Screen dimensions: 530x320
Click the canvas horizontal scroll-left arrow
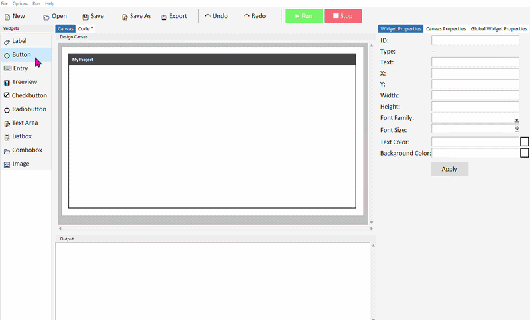click(x=60, y=229)
